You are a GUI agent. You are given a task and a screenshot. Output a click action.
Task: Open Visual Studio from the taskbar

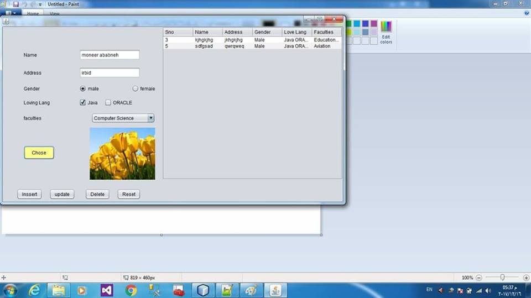pos(107,290)
